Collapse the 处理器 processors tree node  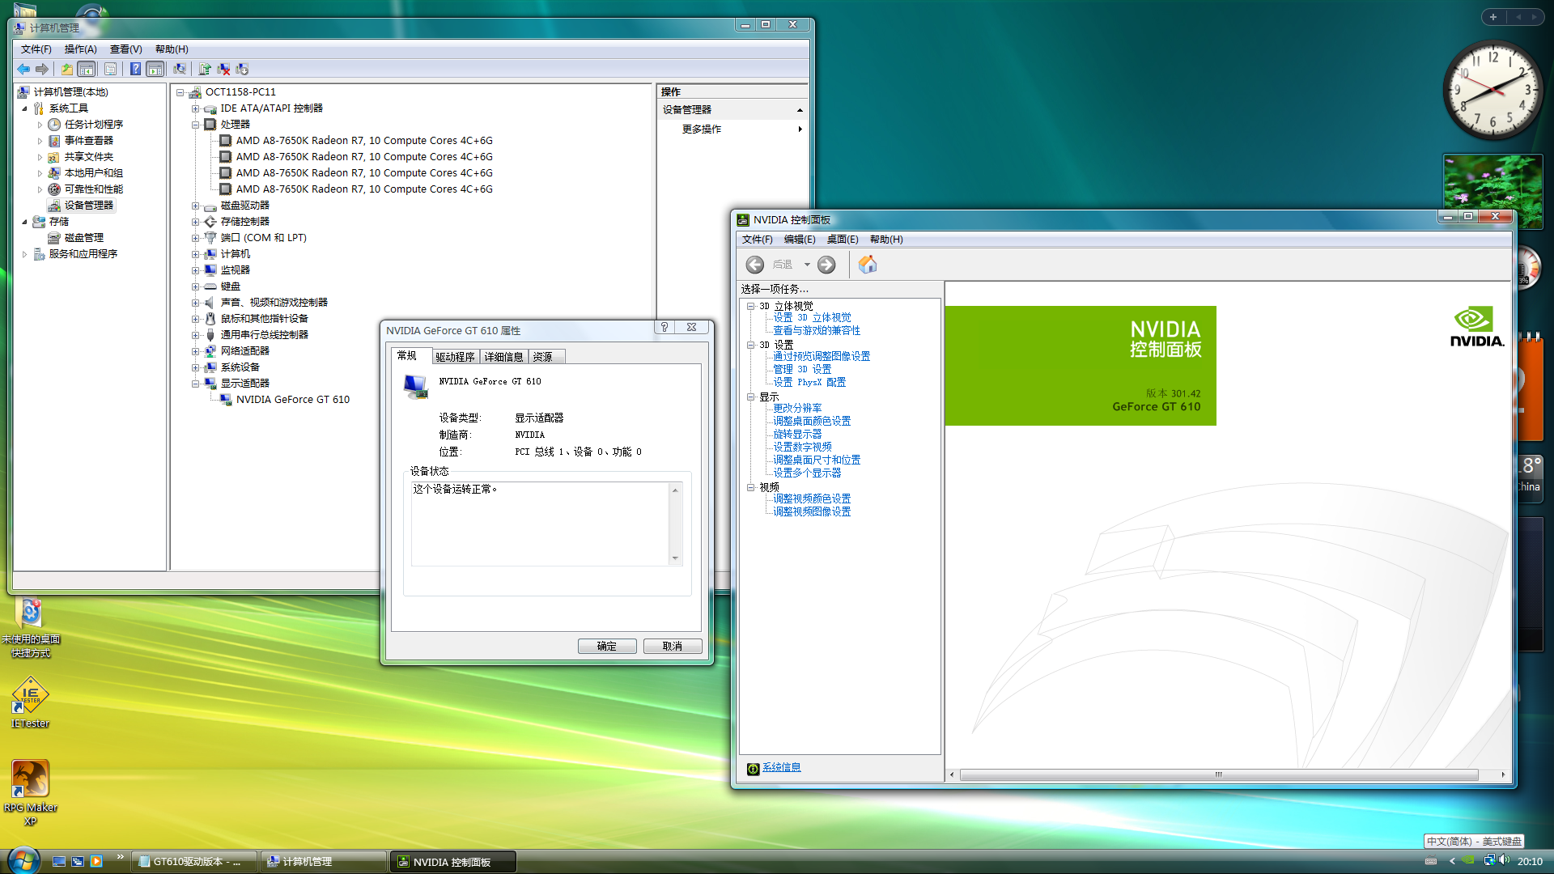coord(195,125)
